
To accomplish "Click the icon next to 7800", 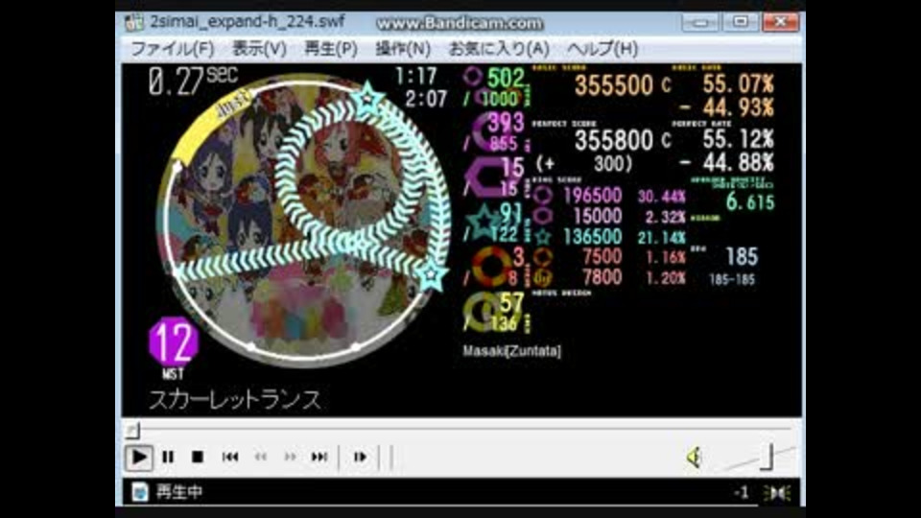I will [x=543, y=277].
